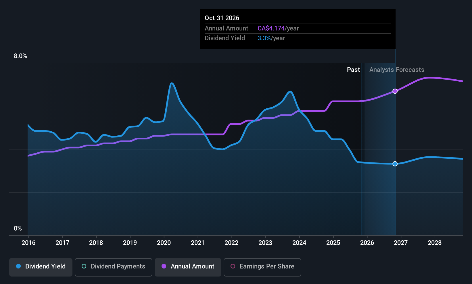Click the 2020 dividend yield spike peak
Image resolution: width=472 pixels, height=284 pixels.
[172, 83]
